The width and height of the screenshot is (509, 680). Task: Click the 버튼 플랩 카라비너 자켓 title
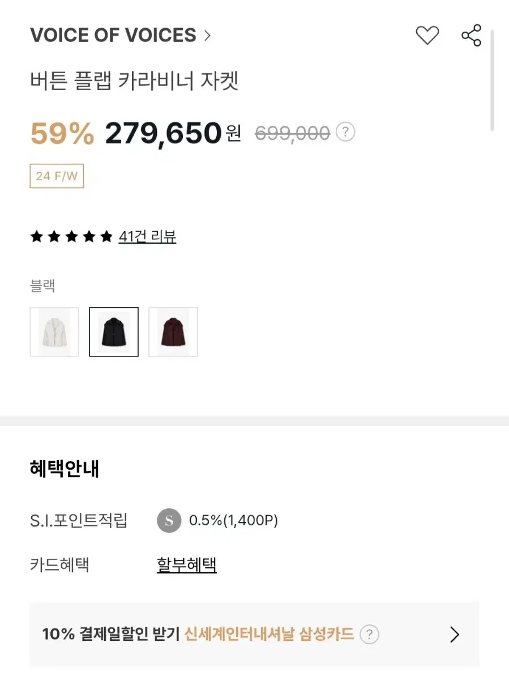pyautogui.click(x=135, y=81)
